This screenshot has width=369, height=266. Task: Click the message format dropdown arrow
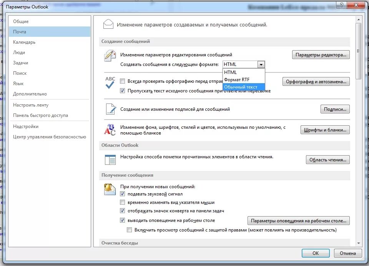[261, 64]
